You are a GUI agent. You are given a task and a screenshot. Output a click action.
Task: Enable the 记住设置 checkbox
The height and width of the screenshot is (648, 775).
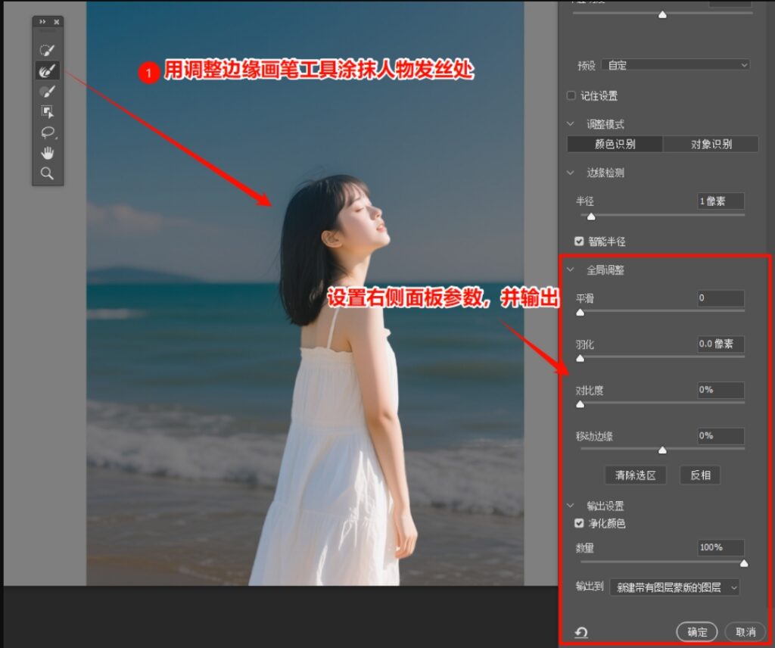pos(570,95)
